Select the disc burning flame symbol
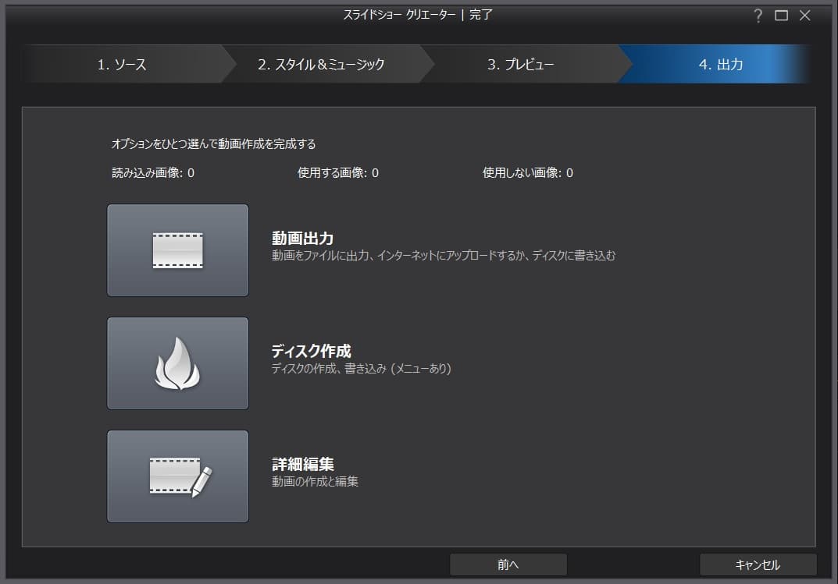The width and height of the screenshot is (838, 584). click(x=177, y=363)
